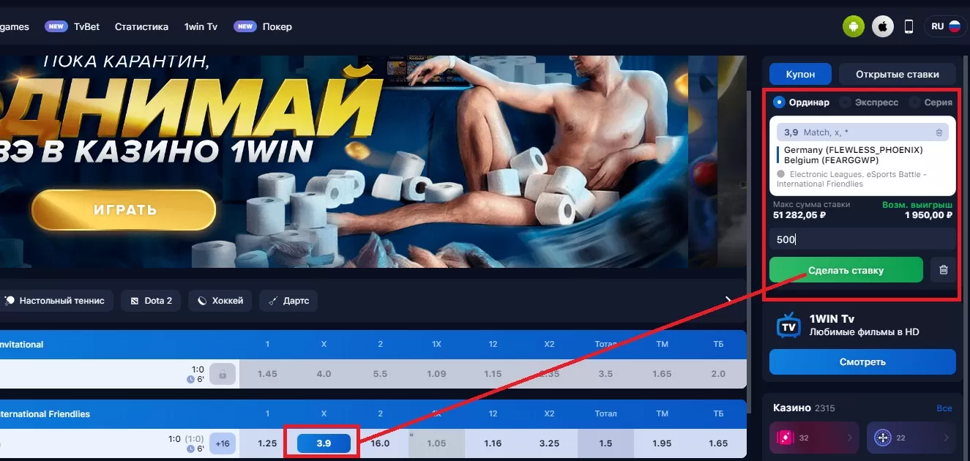Open the 1WIN Tv television icon
Viewport: 970px width, 461px height.
tap(788, 326)
